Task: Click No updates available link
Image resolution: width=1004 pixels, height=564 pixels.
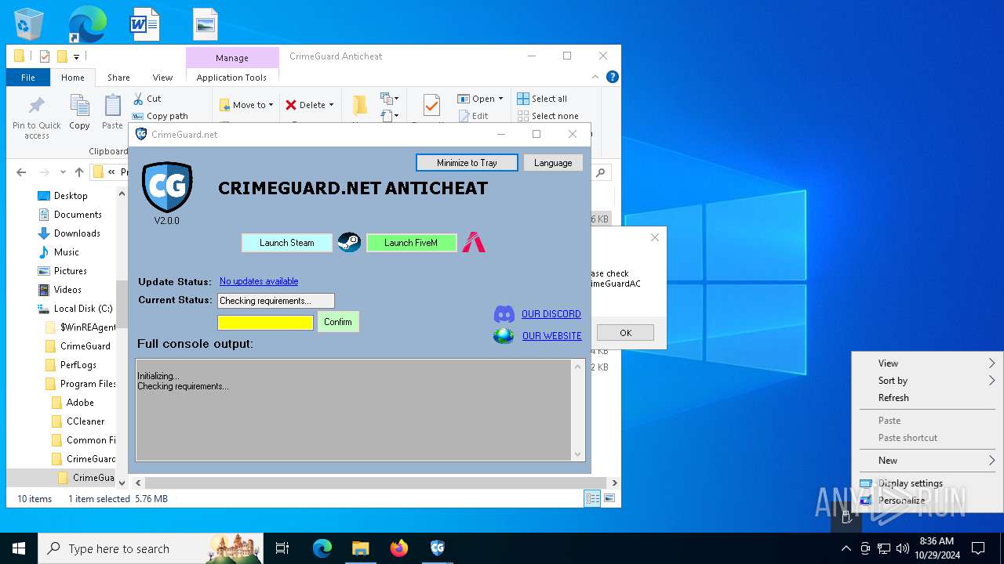Action: pyautogui.click(x=259, y=281)
